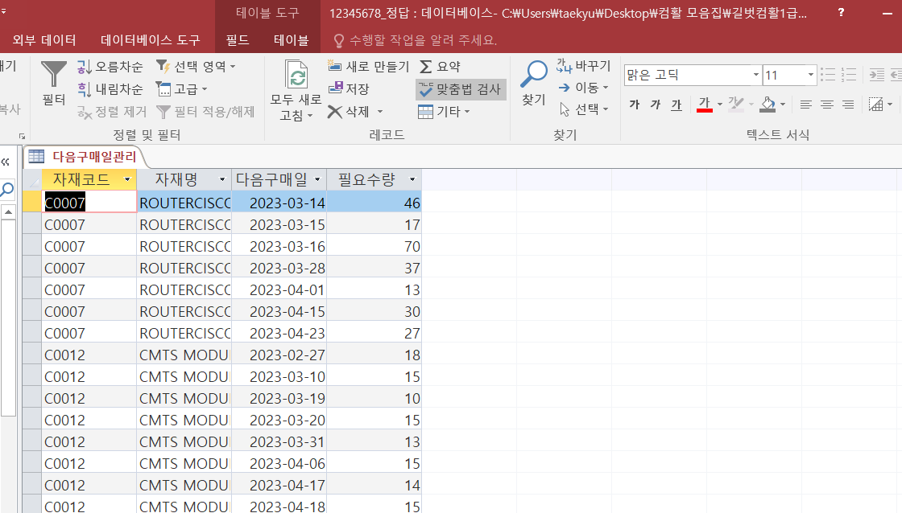Image resolution: width=902 pixels, height=513 pixels.
Task: Expand 자재코드 column filter arrow
Action: [x=127, y=179]
